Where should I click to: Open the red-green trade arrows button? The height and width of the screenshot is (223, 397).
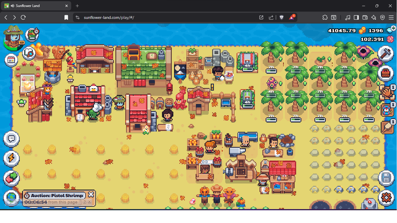point(11,178)
